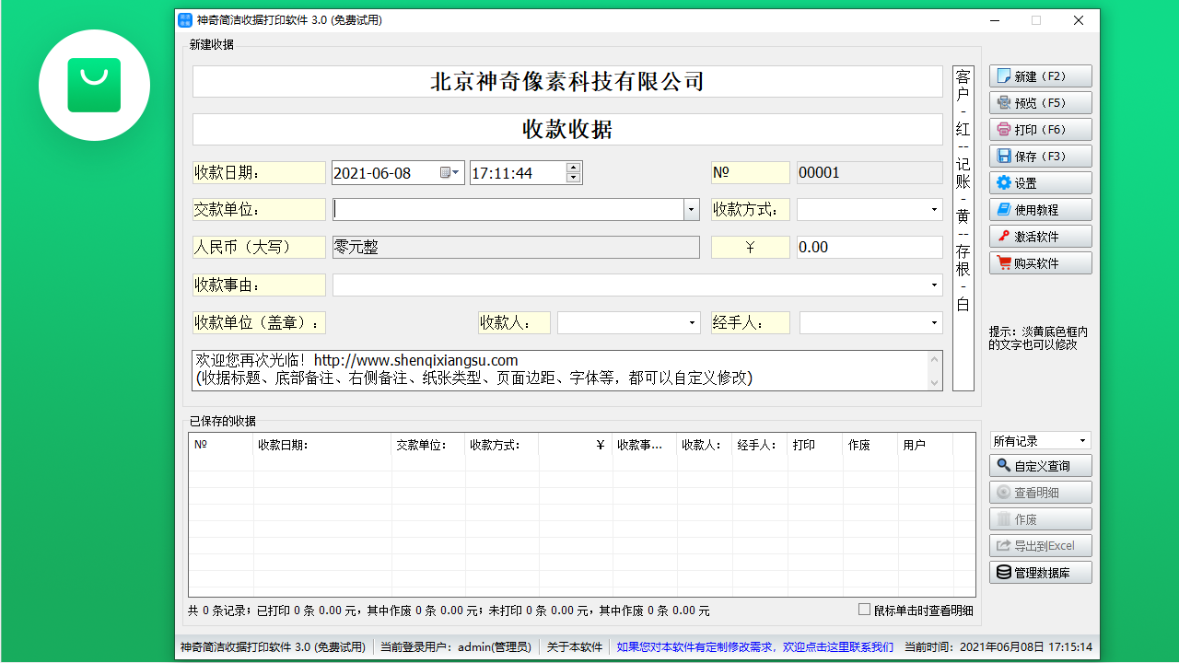The image size is (1179, 663).
Task: Click 激活软件 to activate the software
Action: point(1041,237)
